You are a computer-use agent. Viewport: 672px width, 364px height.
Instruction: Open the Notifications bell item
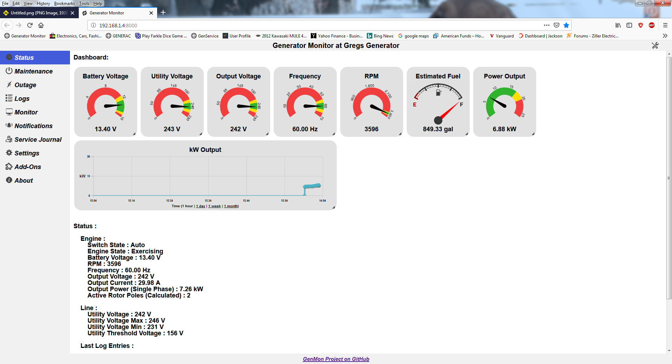coord(33,126)
